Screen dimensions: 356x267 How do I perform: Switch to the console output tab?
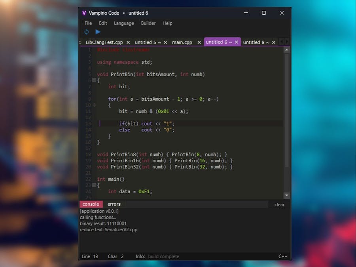click(x=91, y=204)
